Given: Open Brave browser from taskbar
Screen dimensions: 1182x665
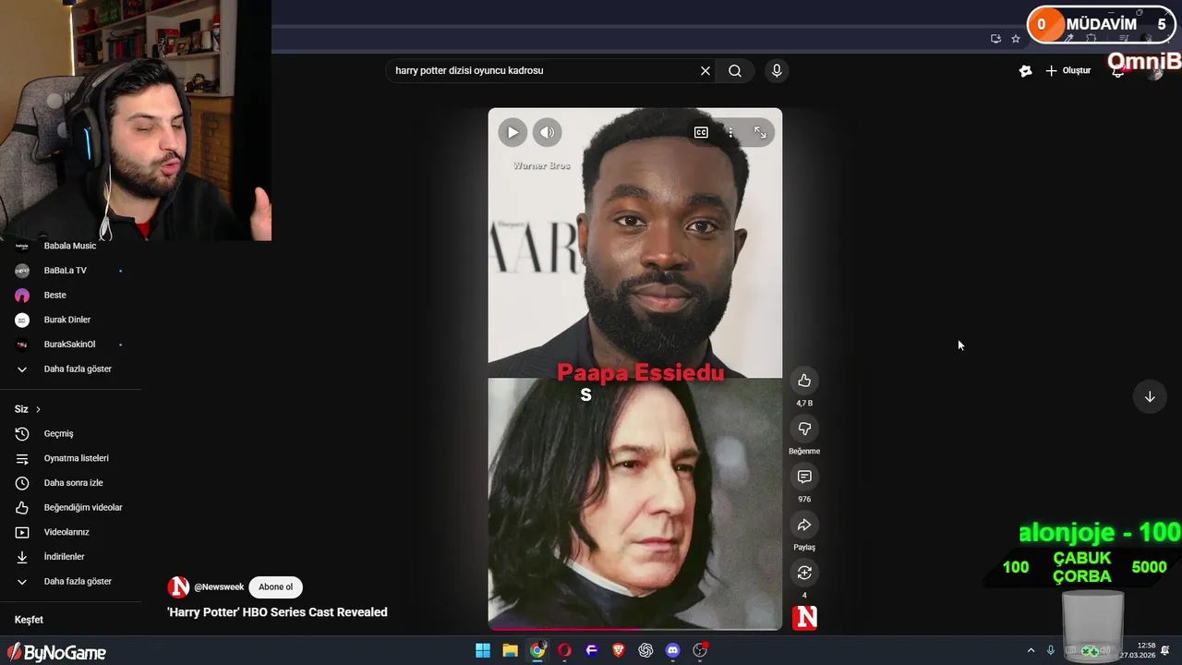Looking at the screenshot, I should click(x=619, y=650).
